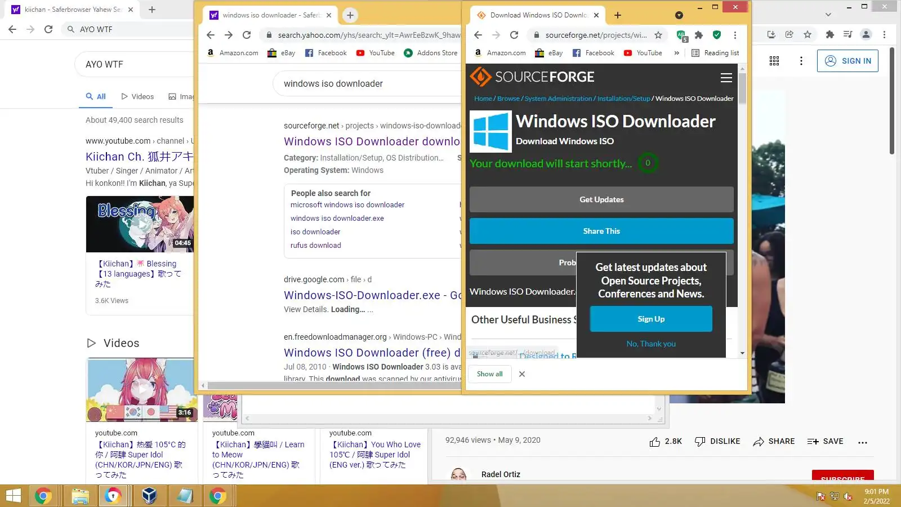The image size is (901, 507).
Task: Click Sign Up in the popup
Action: pyautogui.click(x=651, y=319)
